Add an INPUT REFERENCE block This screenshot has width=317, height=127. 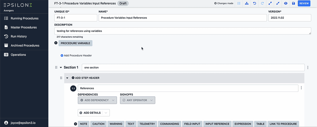tap(217, 124)
